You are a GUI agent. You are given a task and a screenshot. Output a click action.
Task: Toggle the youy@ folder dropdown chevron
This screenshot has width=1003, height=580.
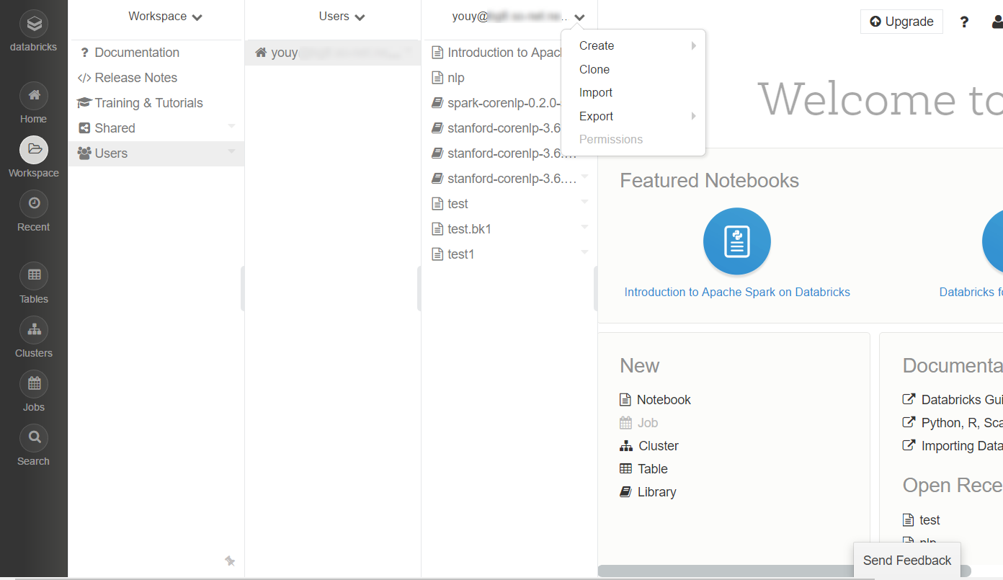click(x=580, y=17)
